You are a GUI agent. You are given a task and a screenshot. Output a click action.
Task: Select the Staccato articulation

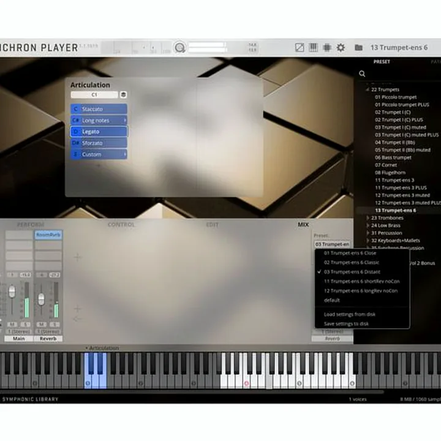tap(99, 109)
